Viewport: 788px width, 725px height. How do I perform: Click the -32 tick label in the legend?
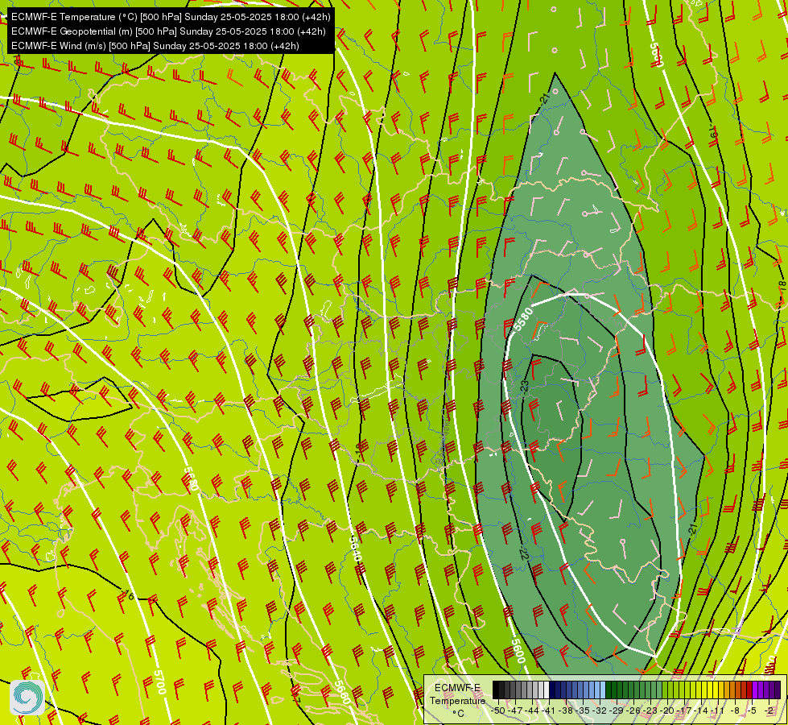(600, 710)
